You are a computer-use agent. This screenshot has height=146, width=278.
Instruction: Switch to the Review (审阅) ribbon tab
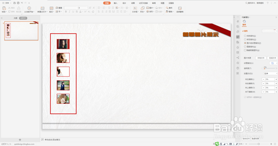(154, 3)
